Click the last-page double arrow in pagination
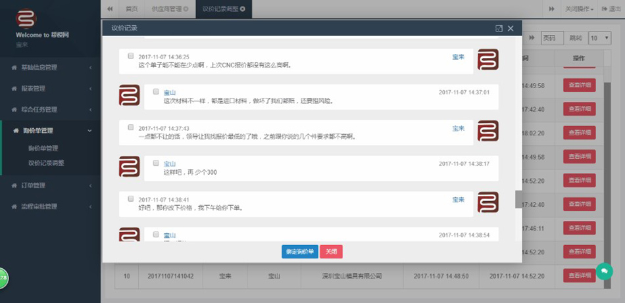The image size is (625, 303). [532, 38]
